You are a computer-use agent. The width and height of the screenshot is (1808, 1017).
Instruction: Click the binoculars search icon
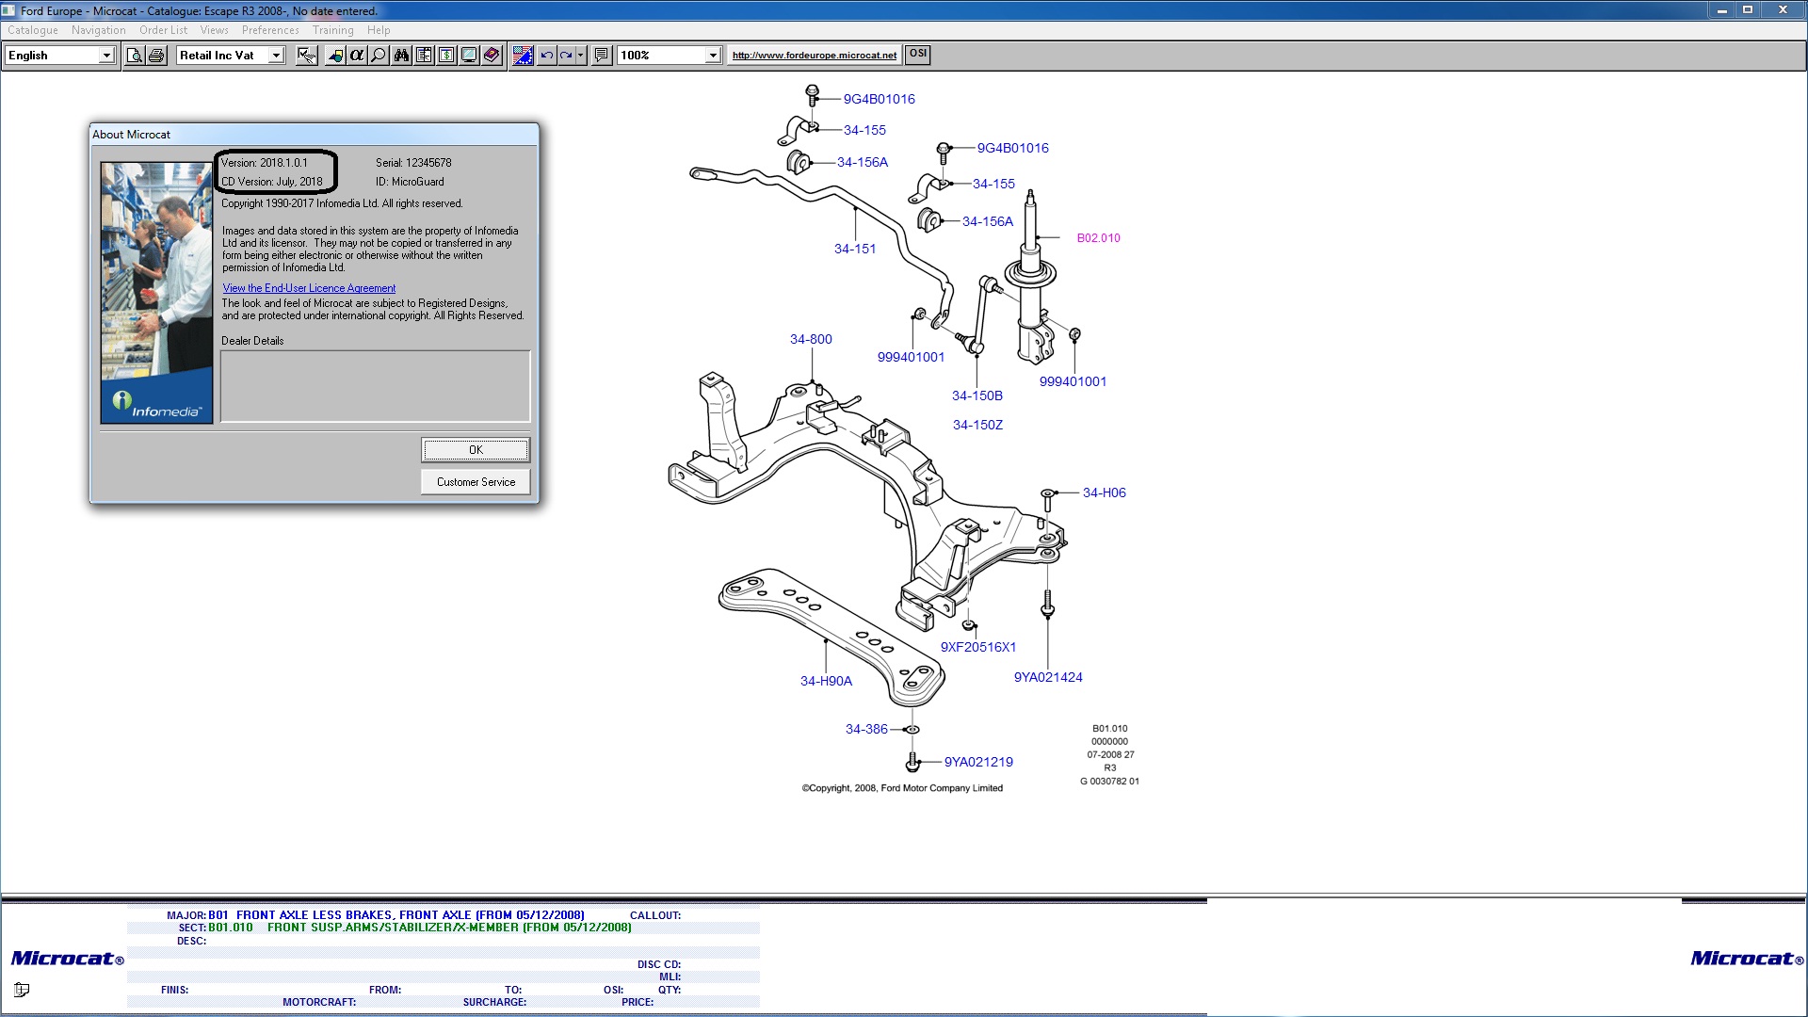coord(401,56)
